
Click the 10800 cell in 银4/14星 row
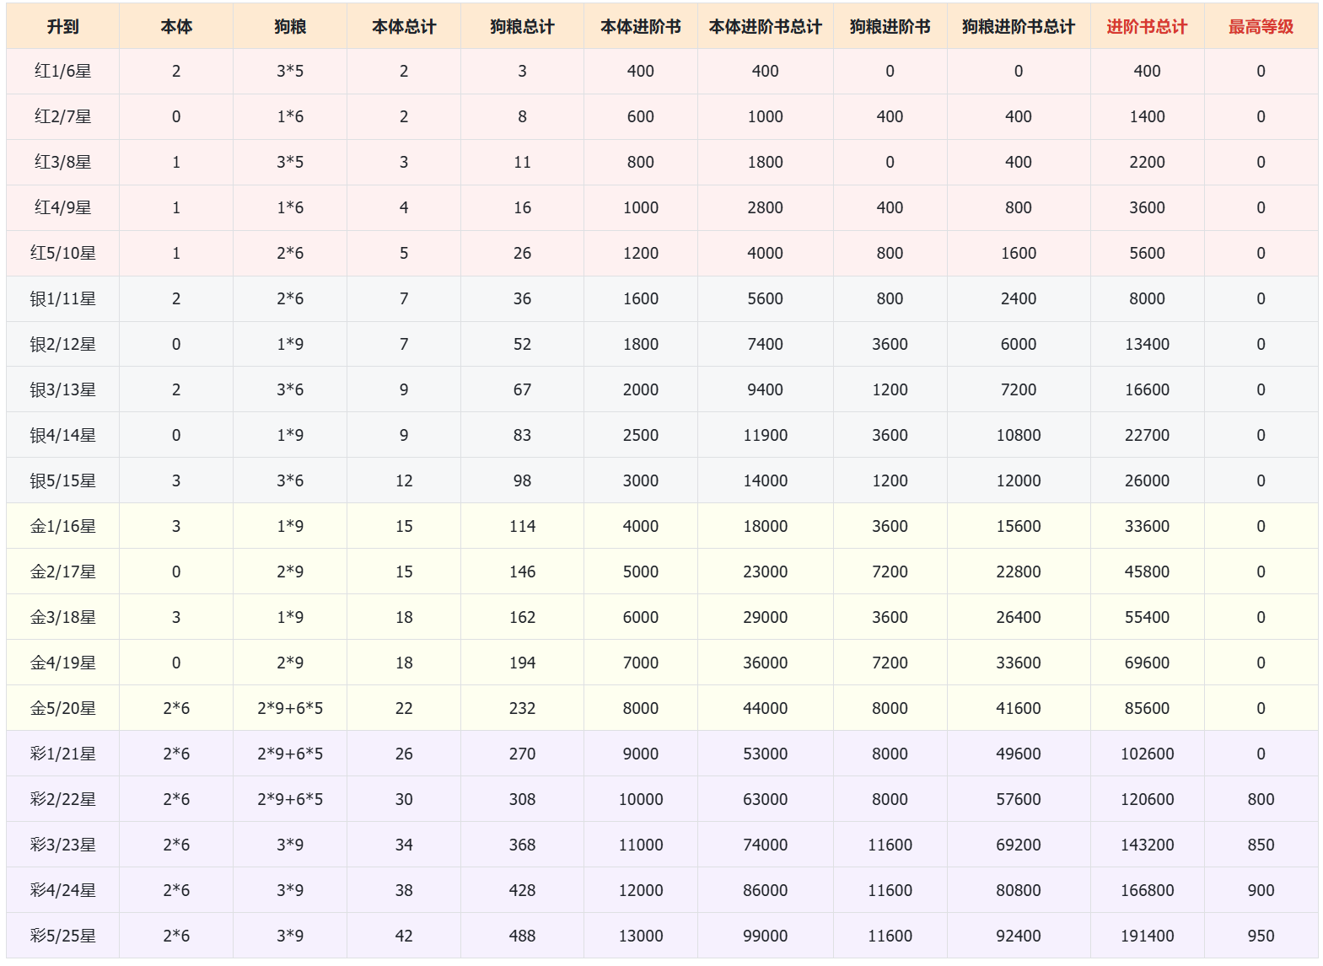coord(1019,436)
